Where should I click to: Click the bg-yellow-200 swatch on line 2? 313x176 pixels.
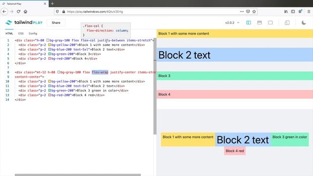[x=49, y=45]
